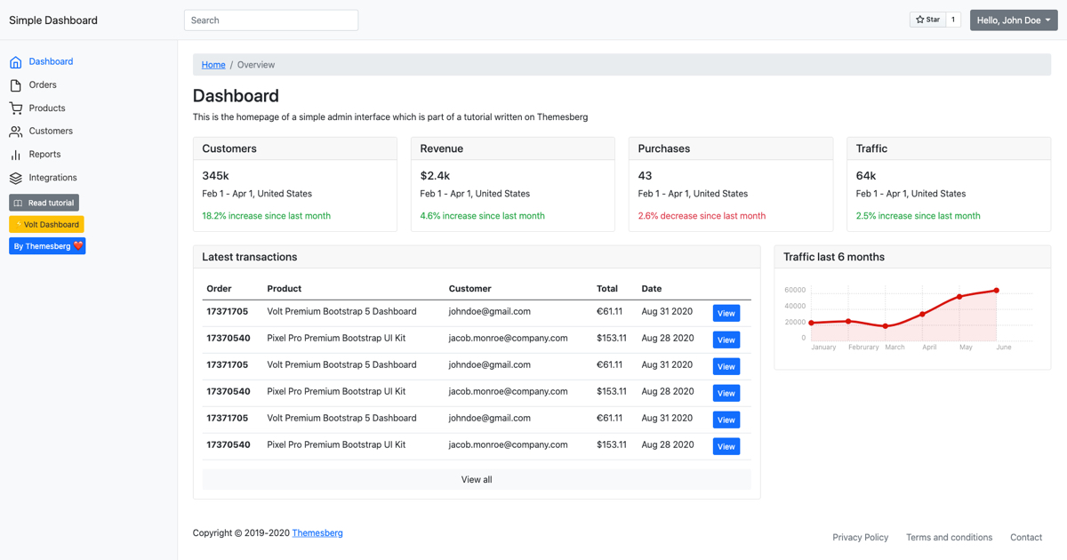Click the heart emoji on By Themesberg button
This screenshot has height=560, width=1067.
tap(78, 245)
